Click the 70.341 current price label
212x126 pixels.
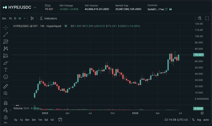(x=199, y=55)
